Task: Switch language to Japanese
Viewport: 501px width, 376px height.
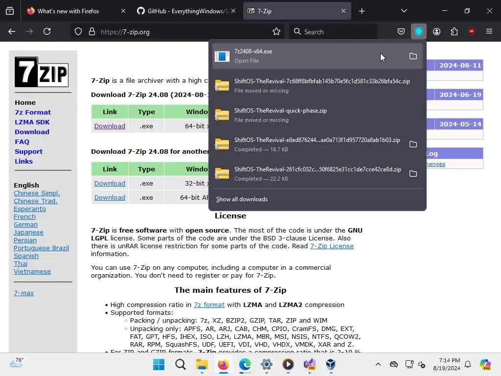Action: (28, 233)
